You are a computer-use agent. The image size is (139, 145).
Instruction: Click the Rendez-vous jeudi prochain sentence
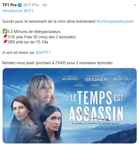click(57, 63)
